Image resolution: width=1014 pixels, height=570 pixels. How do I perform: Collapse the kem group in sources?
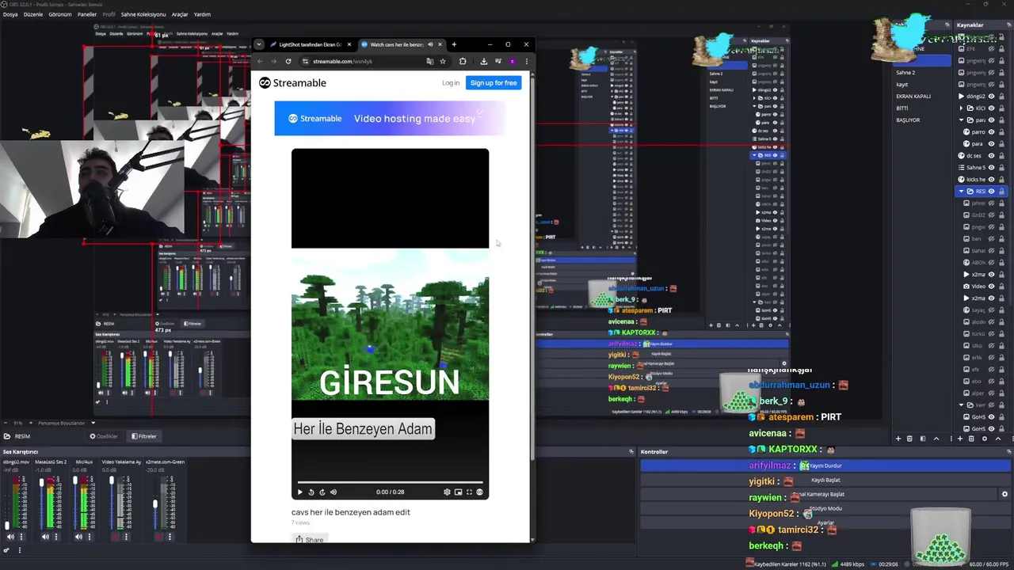click(961, 405)
